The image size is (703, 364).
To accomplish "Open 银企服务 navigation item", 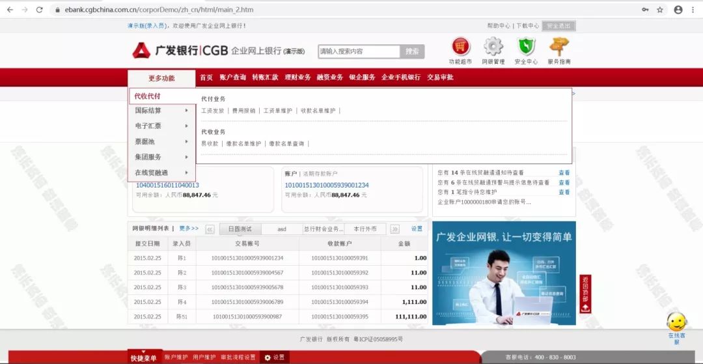I will (363, 77).
